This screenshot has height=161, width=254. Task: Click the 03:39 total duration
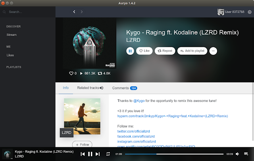pyautogui.click(x=230, y=154)
